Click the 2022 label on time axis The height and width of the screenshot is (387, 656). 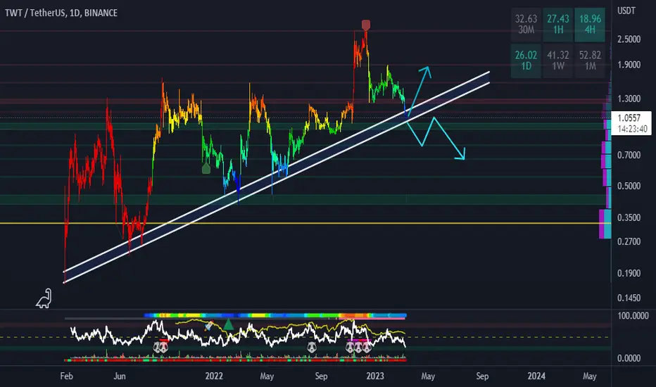pyautogui.click(x=214, y=376)
